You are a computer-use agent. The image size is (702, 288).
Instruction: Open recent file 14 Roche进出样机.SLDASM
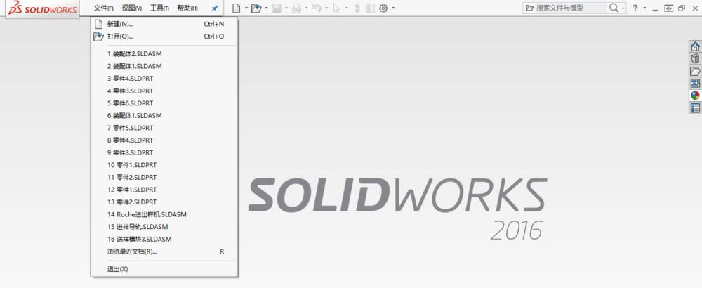[164, 214]
